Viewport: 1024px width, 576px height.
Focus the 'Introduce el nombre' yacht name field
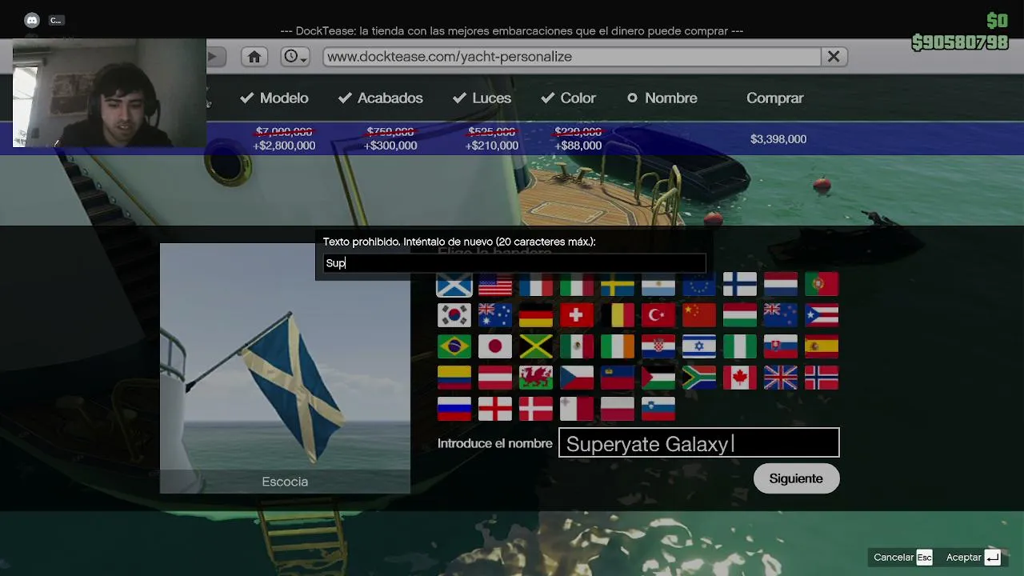(699, 443)
